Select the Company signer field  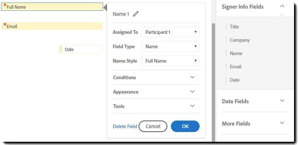coord(239,40)
